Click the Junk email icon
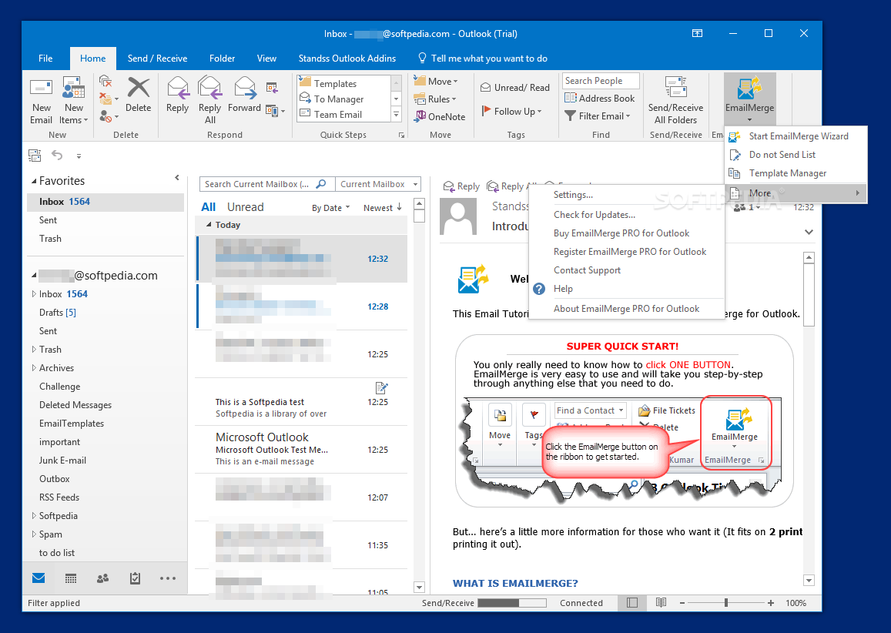The height and width of the screenshot is (633, 891). point(106,116)
